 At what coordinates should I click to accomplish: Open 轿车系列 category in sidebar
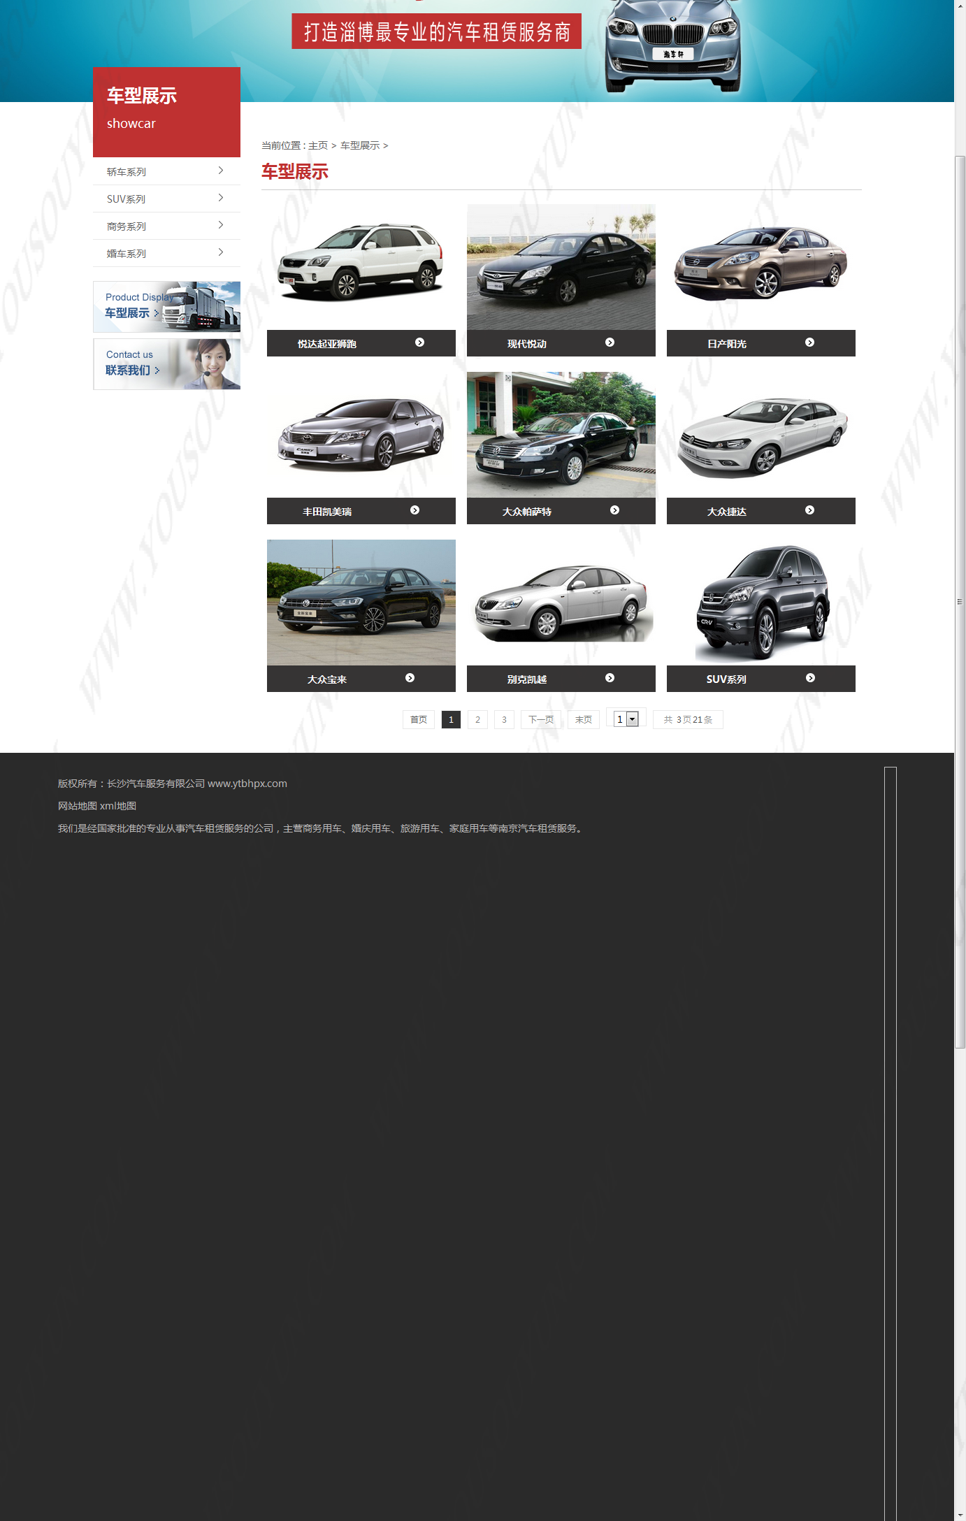coord(127,172)
